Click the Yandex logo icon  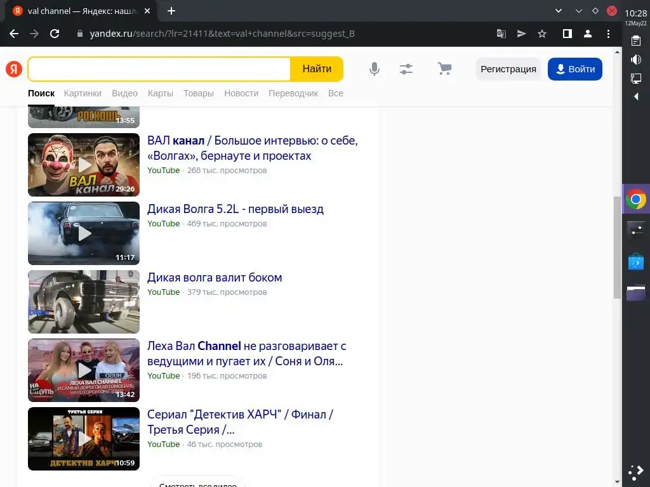pyautogui.click(x=14, y=69)
